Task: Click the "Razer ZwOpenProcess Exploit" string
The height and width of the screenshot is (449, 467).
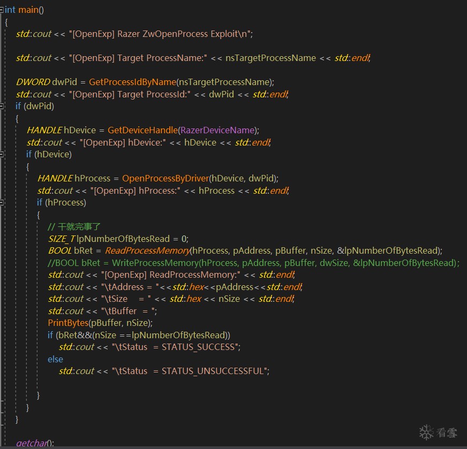Action: click(x=161, y=34)
